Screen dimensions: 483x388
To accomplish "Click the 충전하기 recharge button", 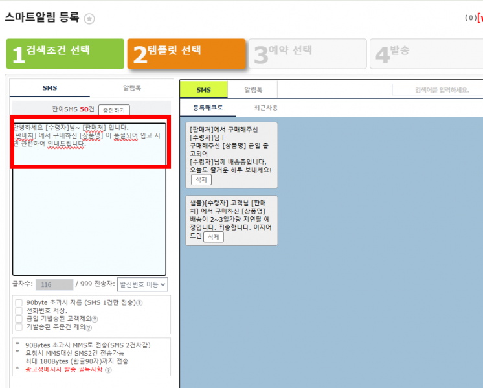I will pyautogui.click(x=114, y=110).
